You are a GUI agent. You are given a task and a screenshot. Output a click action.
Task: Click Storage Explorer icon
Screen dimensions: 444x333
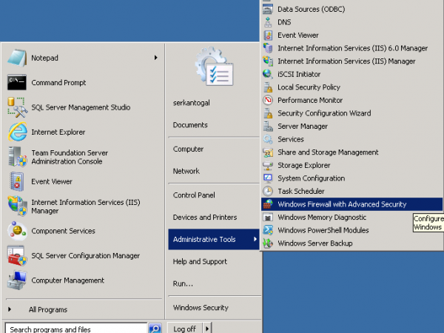(268, 165)
